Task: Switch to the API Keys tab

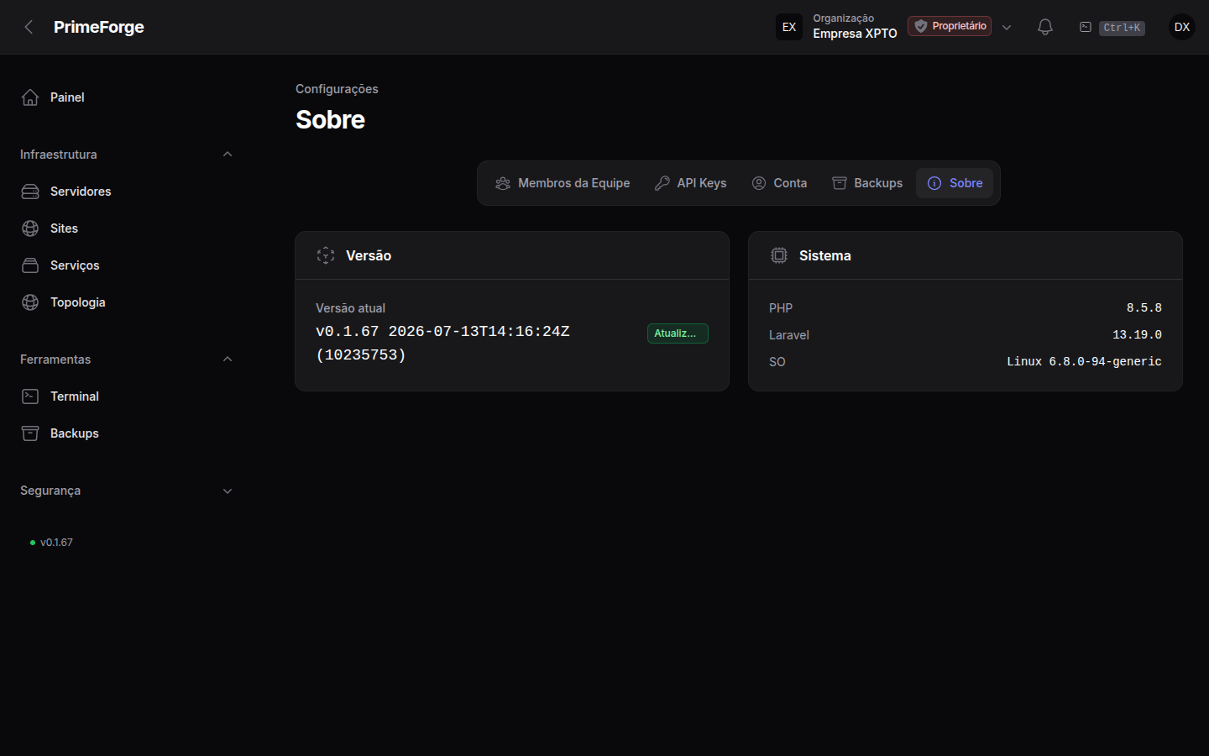Action: [691, 183]
